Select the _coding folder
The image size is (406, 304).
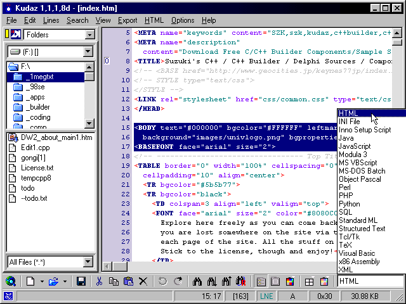point(38,117)
